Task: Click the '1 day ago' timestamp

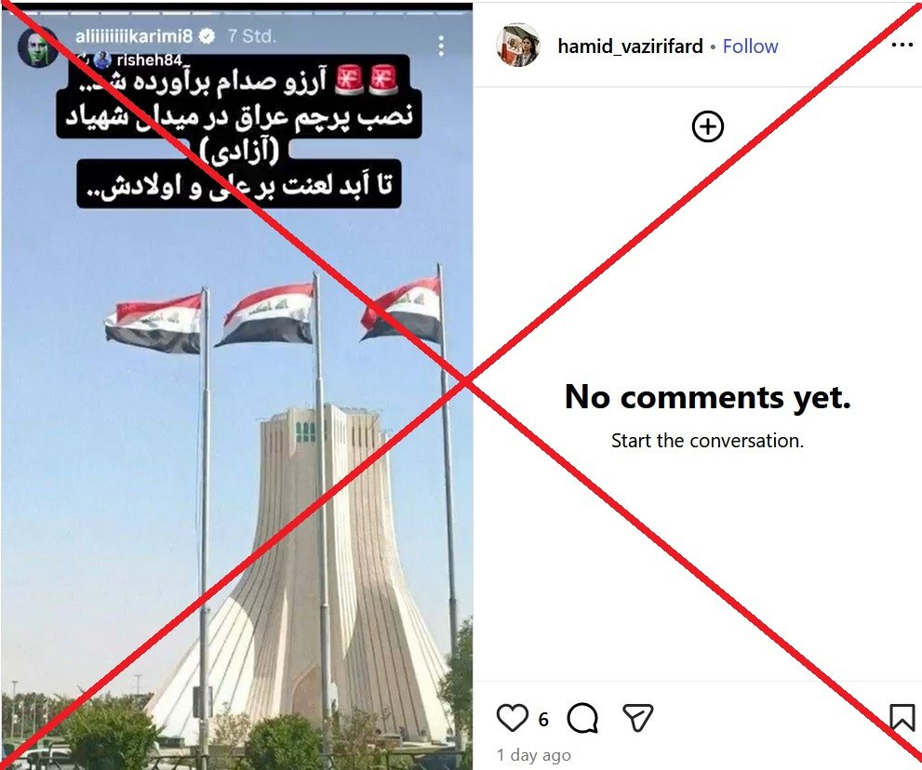Action: tap(533, 755)
